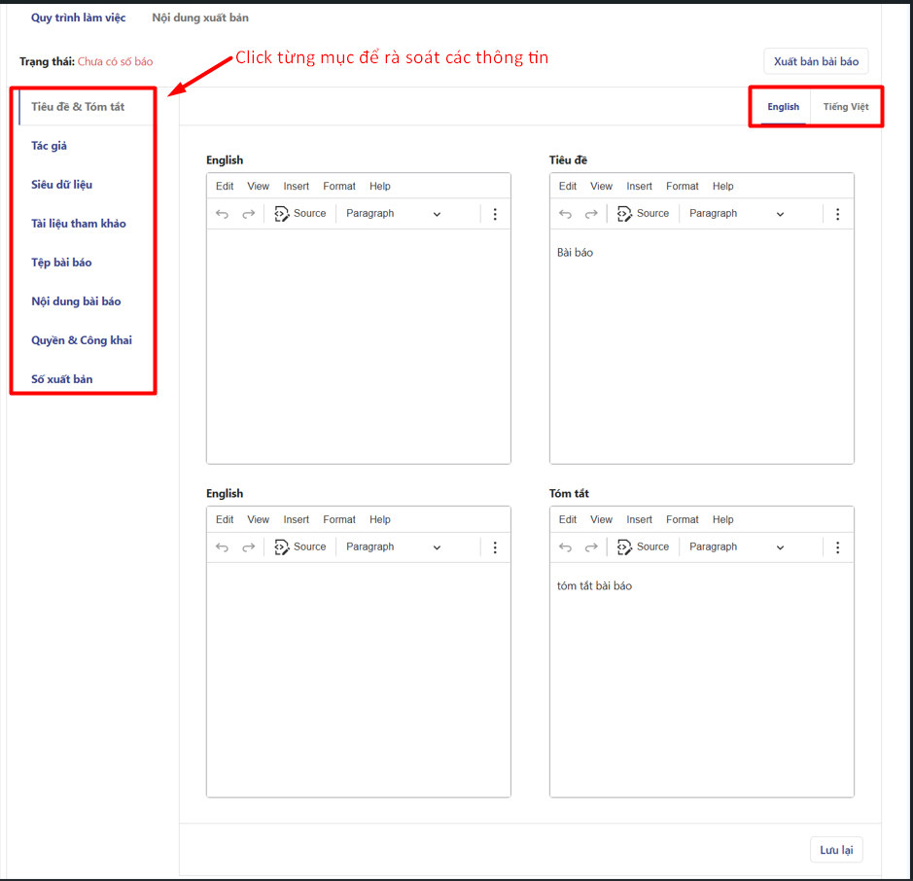Image resolution: width=913 pixels, height=881 pixels.
Task: Switch to Tiếng Việt language tab
Action: [x=845, y=107]
